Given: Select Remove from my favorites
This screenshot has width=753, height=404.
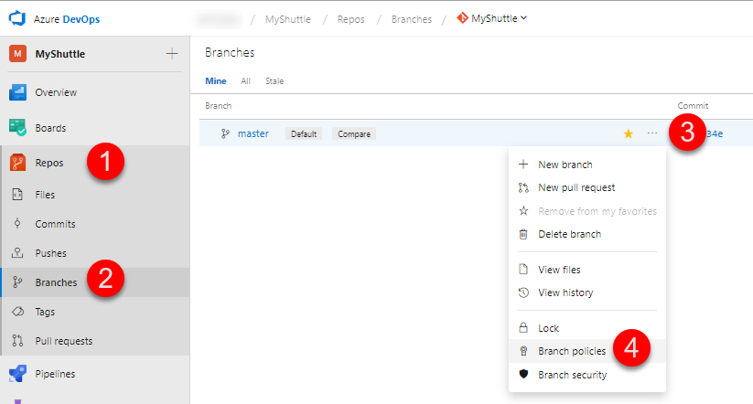Looking at the screenshot, I should (x=586, y=211).
